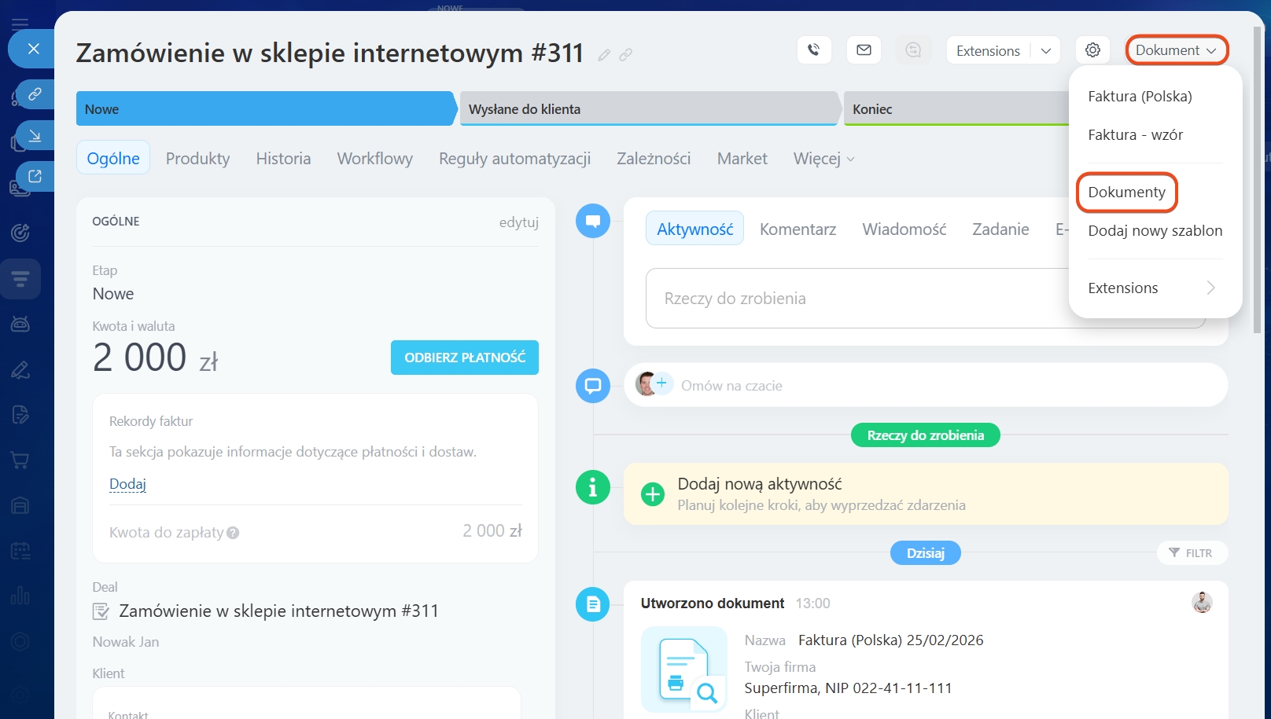Open the robot icon in sidebar
Viewport: 1271px width, 719px height.
[20, 323]
